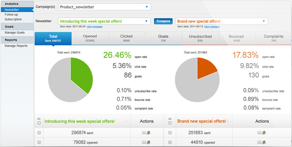Tick the All checkbox for Introducing newsletter
292x147 pixels.
pos(39,123)
